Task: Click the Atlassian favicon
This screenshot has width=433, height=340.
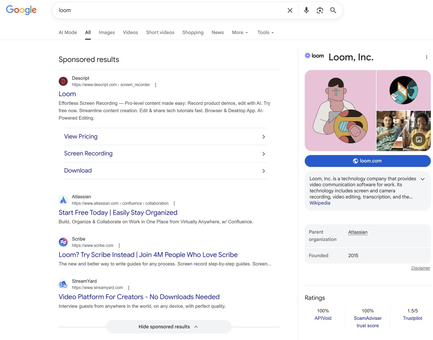Action: point(63,200)
